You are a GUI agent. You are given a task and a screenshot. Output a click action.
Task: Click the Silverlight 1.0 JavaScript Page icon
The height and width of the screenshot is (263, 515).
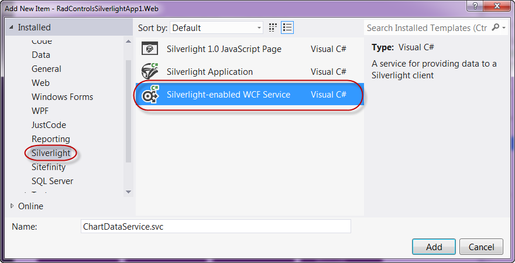pos(150,49)
